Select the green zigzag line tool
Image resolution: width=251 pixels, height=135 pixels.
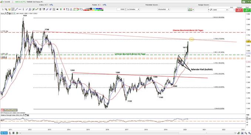tap(74, 9)
